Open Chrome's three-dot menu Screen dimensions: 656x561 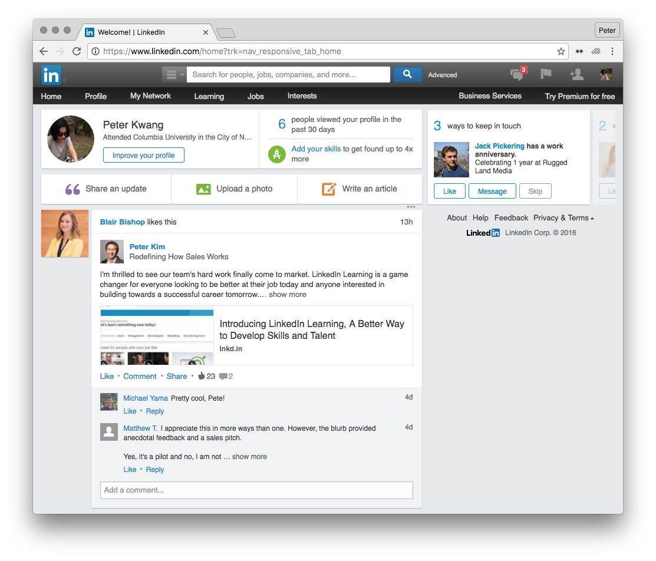(612, 51)
